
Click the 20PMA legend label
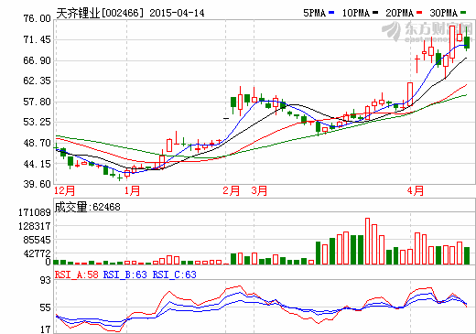(x=400, y=13)
